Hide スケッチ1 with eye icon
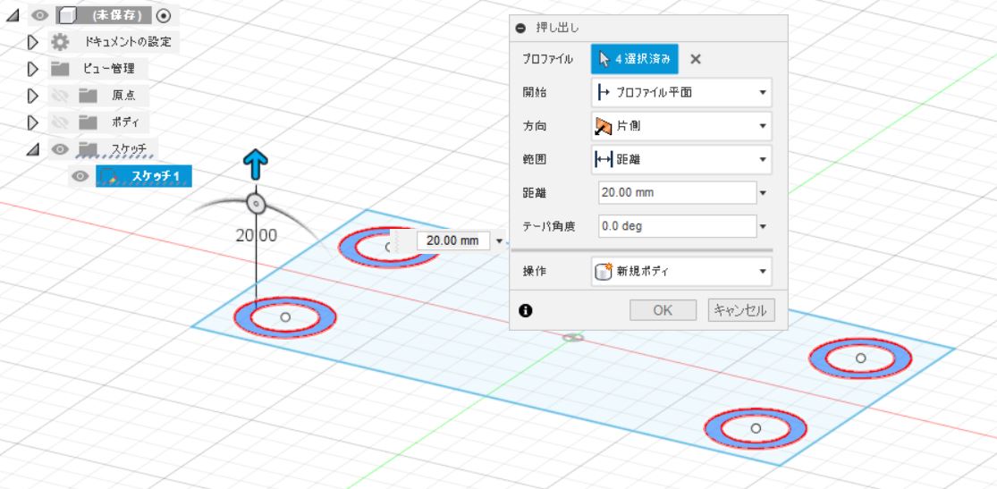Viewport: 997px width, 489px height. [x=80, y=176]
